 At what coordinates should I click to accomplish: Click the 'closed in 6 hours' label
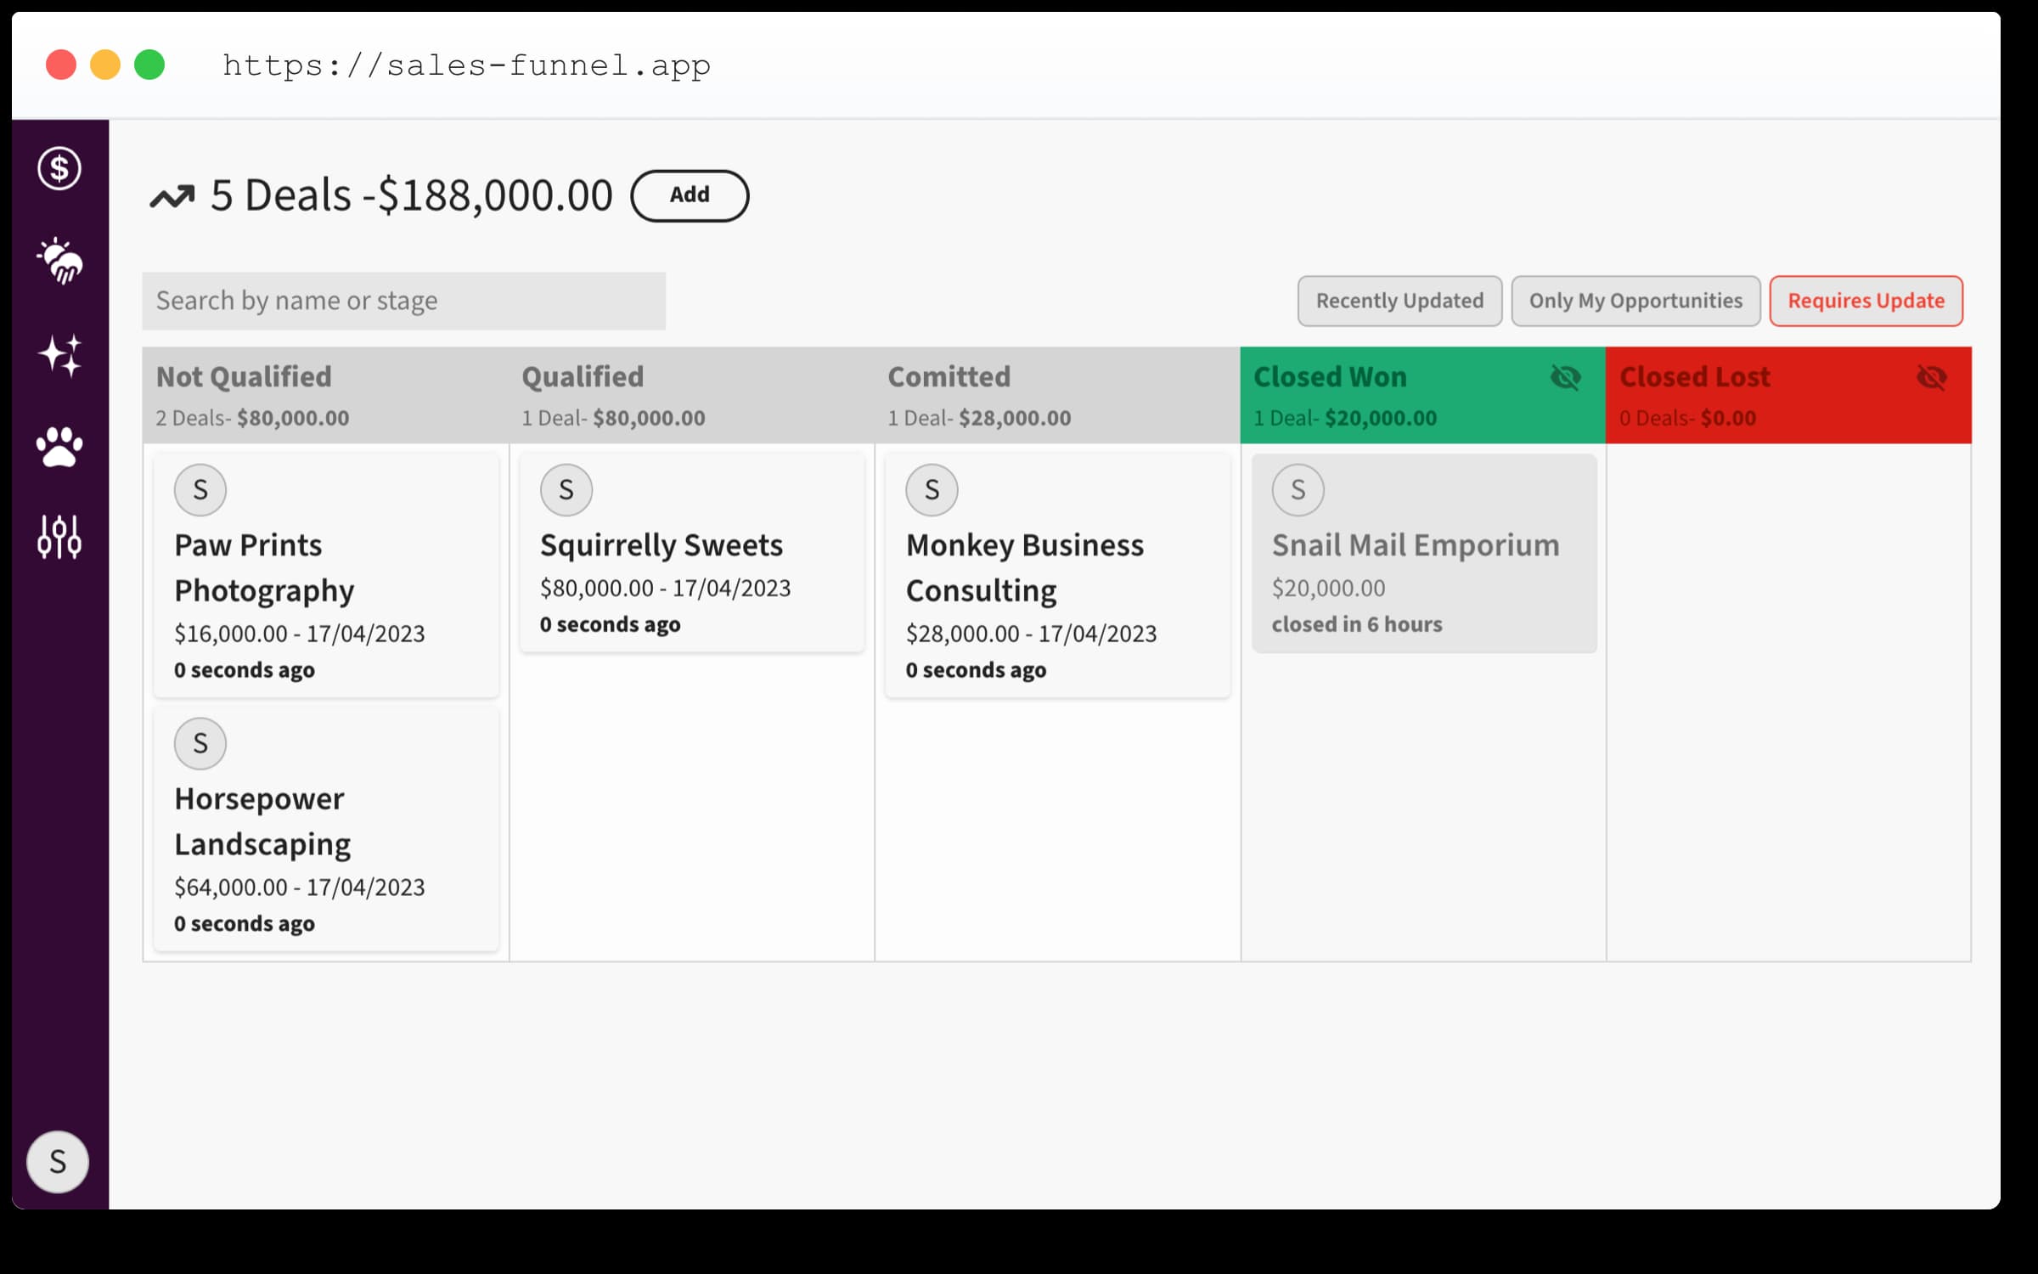pos(1357,624)
